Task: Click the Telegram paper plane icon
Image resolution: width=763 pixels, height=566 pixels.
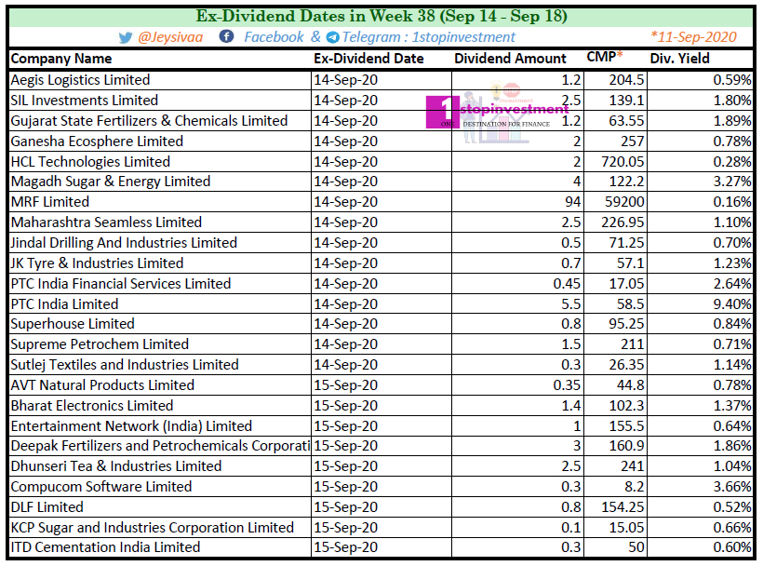Action: (333, 37)
